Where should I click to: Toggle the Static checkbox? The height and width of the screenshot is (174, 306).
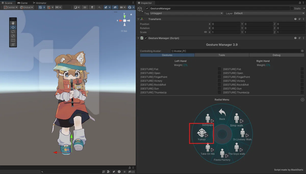tap(292, 8)
